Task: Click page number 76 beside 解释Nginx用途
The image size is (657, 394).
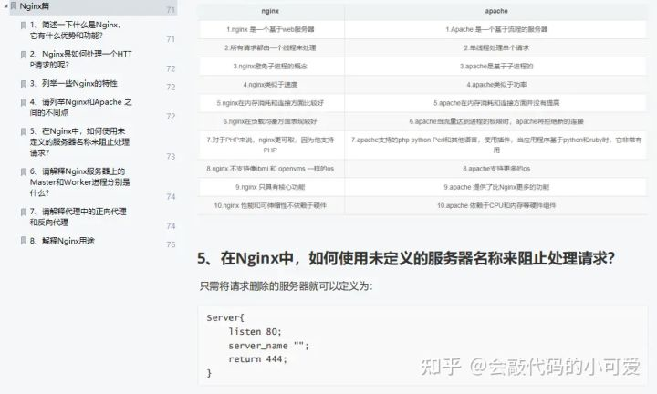Action: (171, 244)
